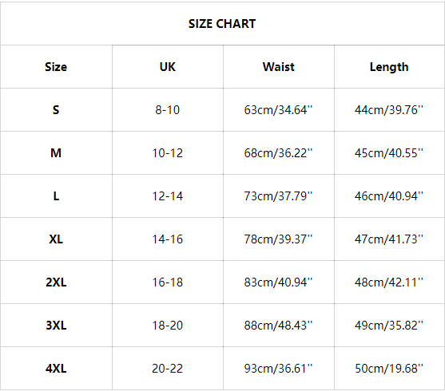Click length value 48cm/42.11''
This screenshot has height=391, width=445.
click(x=389, y=282)
